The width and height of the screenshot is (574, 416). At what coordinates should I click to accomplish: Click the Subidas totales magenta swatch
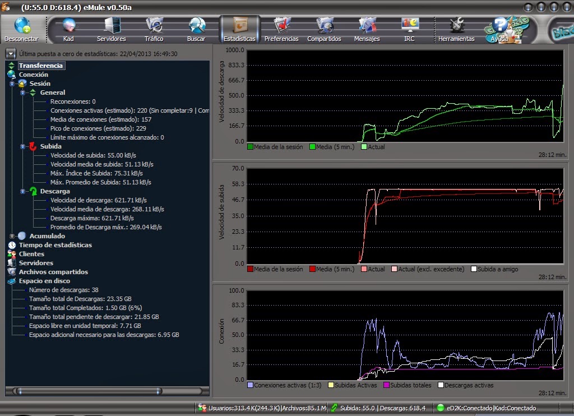(386, 385)
